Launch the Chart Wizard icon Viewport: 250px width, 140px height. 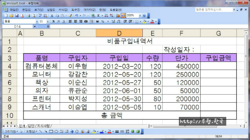click(x=118, y=16)
